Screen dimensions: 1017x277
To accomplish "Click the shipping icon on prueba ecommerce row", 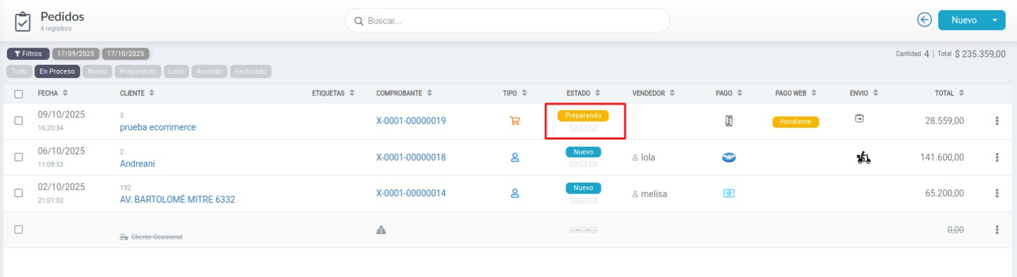I will [x=859, y=118].
